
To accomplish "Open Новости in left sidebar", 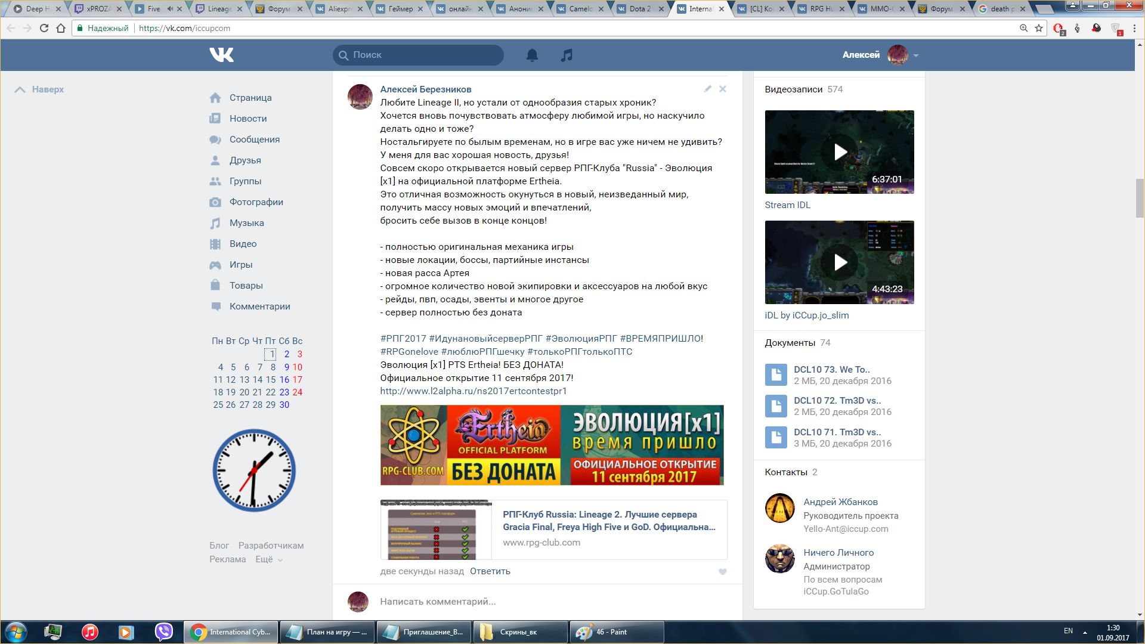I will (248, 119).
